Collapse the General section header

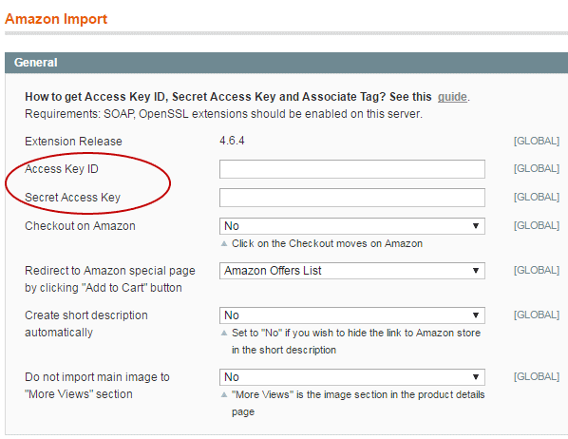point(286,63)
